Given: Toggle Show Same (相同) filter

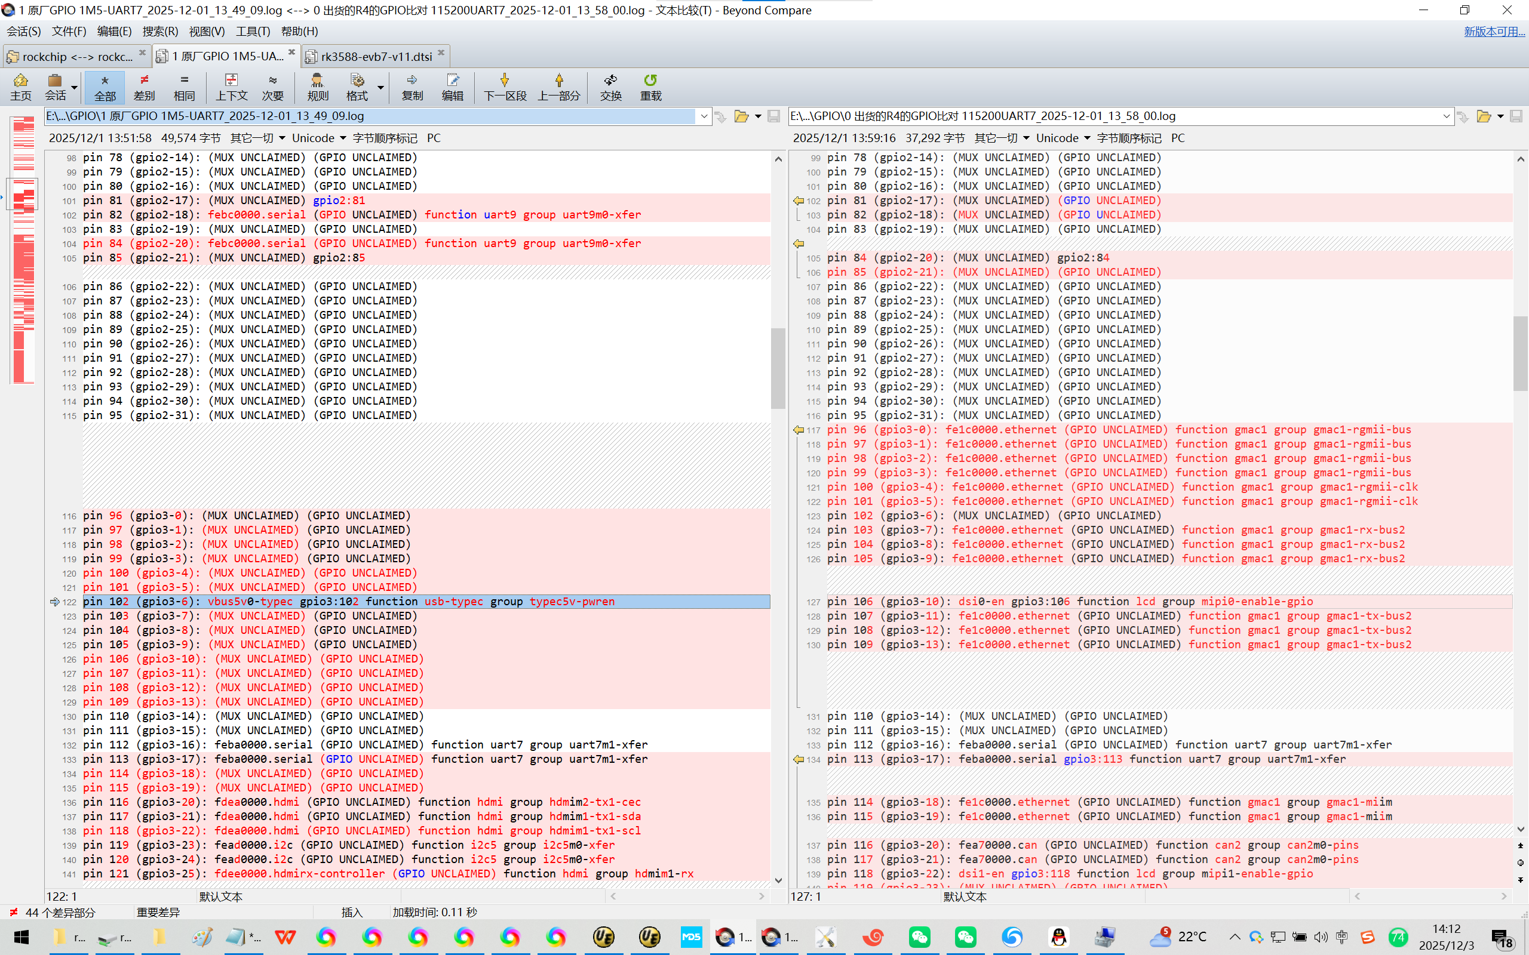Looking at the screenshot, I should coord(184,87).
